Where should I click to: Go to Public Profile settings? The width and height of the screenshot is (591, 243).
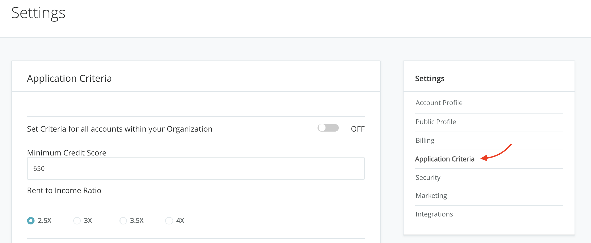(x=436, y=122)
